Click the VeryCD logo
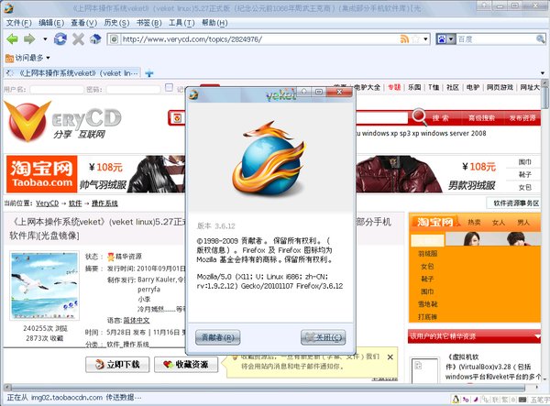 click(x=63, y=121)
